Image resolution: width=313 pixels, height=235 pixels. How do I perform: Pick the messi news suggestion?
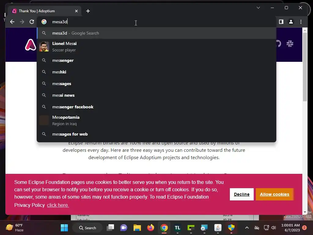[156, 95]
